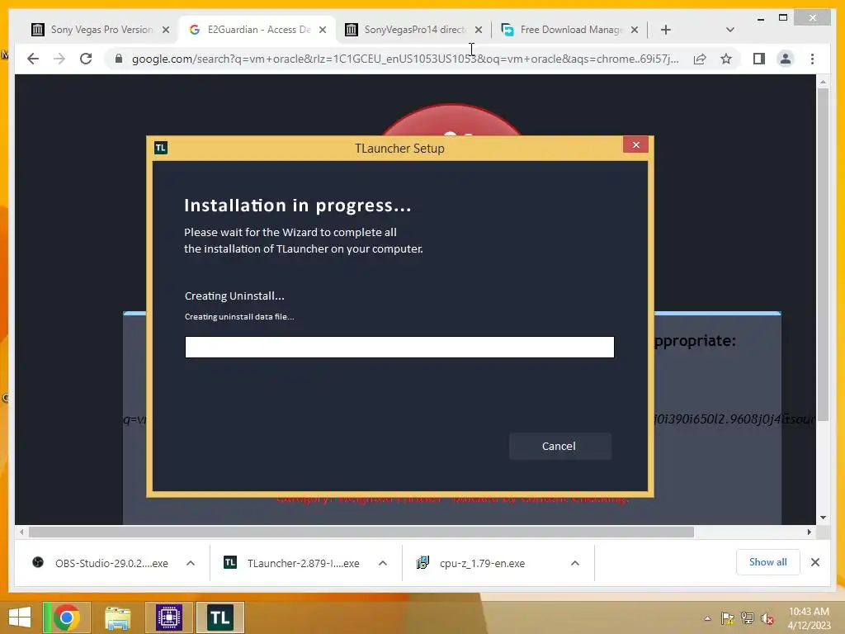Viewport: 845px width, 634px height.
Task: Click scroll down arrow on page
Action: coord(823,518)
